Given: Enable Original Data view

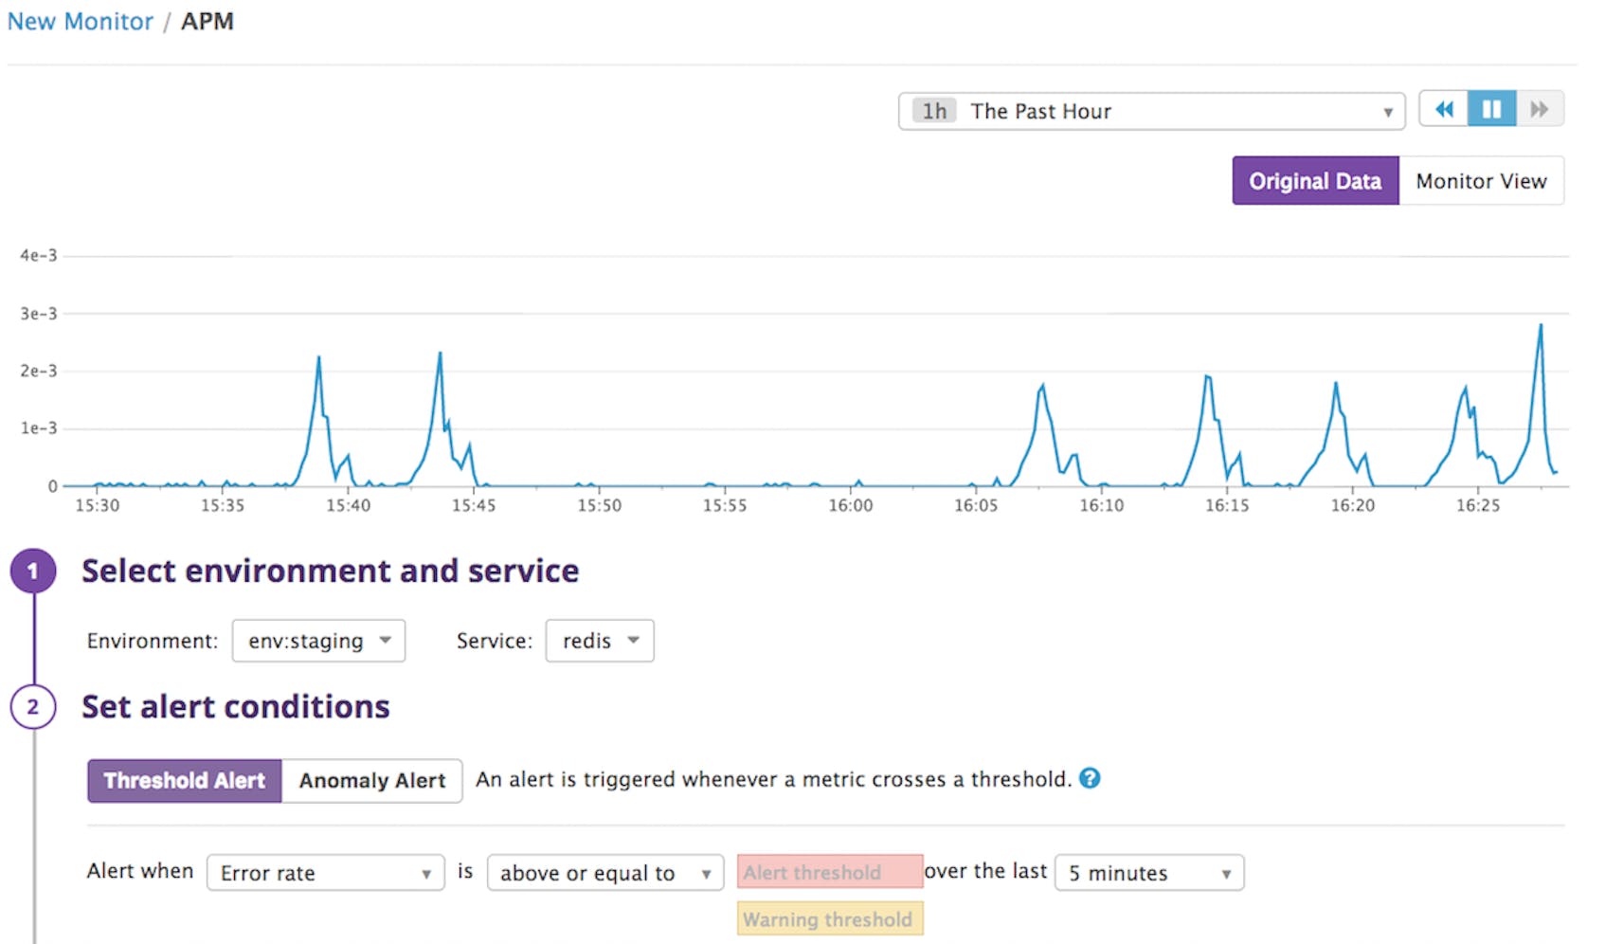Looking at the screenshot, I should click(x=1315, y=180).
